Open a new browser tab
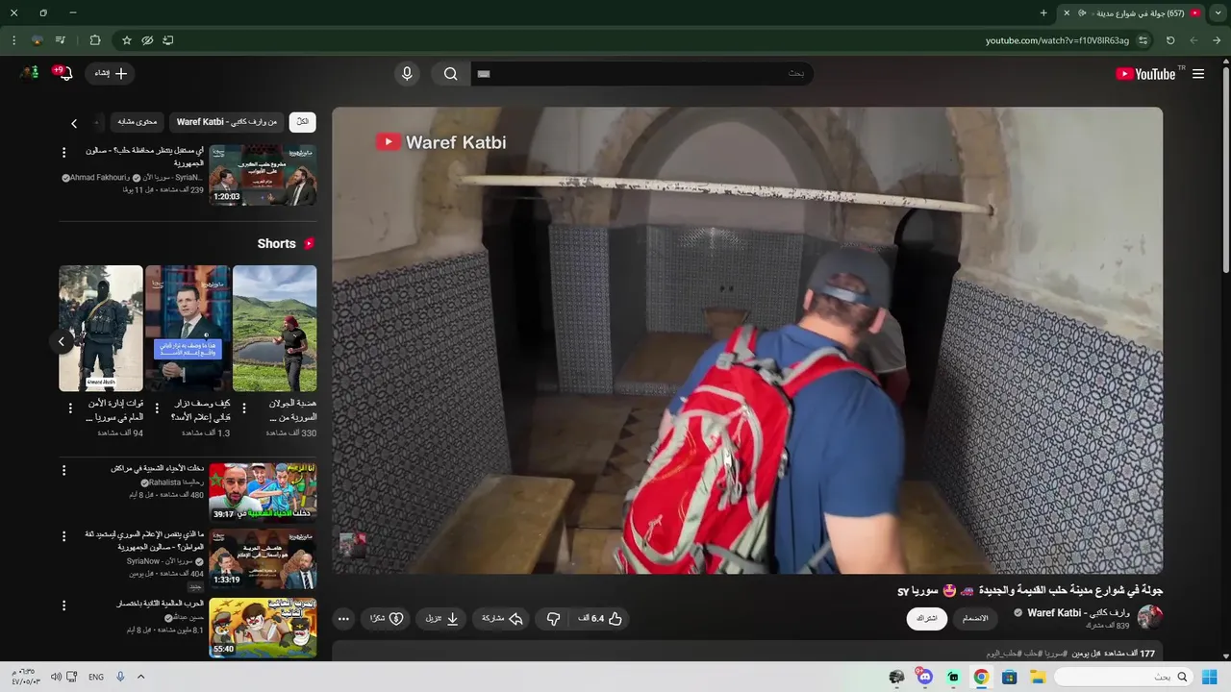The width and height of the screenshot is (1231, 692). click(x=1043, y=12)
